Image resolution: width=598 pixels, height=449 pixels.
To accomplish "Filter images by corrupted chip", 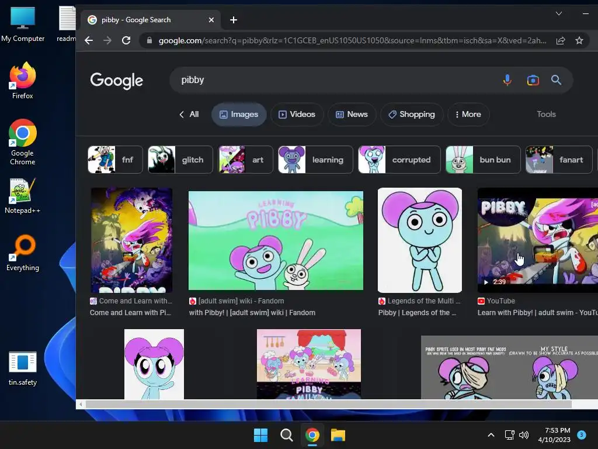I will click(x=399, y=160).
